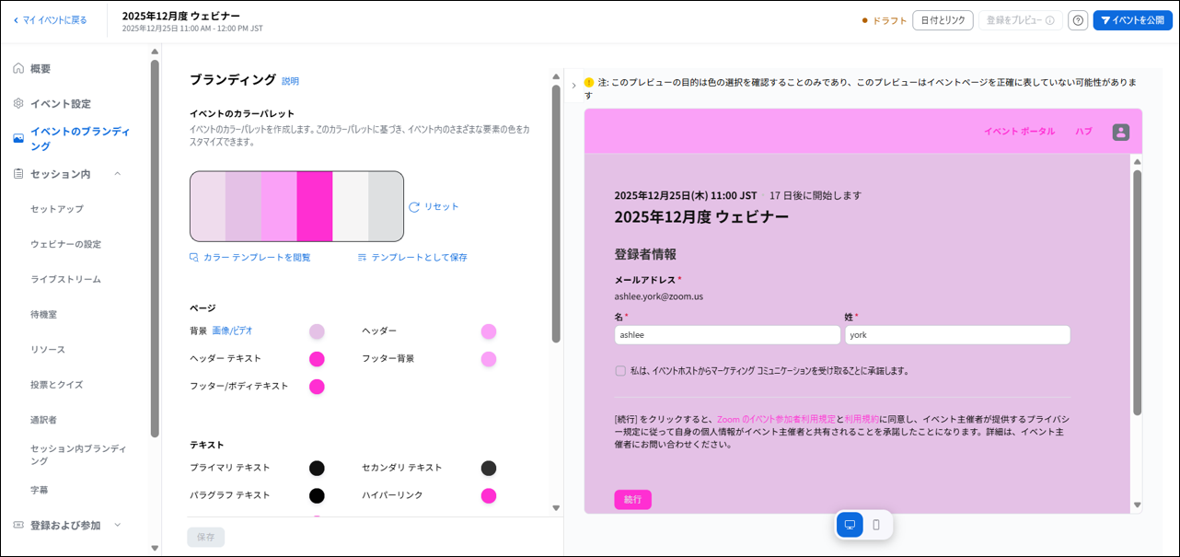Click the 登録および参加 card icon
Screen dimensions: 1180x557
(18, 525)
